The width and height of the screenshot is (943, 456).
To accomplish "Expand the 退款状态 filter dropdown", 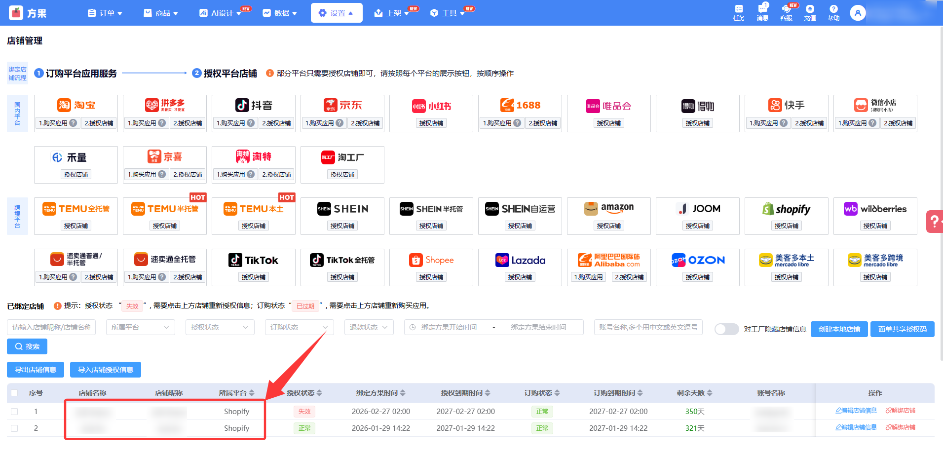I will [369, 327].
